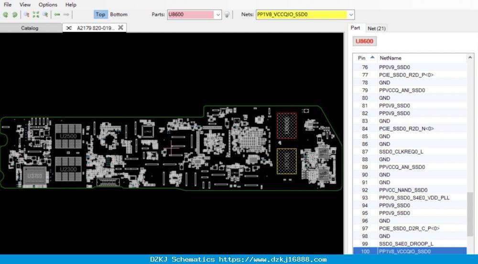
Task: Switch to the Net (21) tab
Action: [377, 28]
